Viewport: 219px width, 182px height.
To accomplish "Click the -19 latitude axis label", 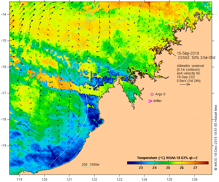I will click(3, 146).
